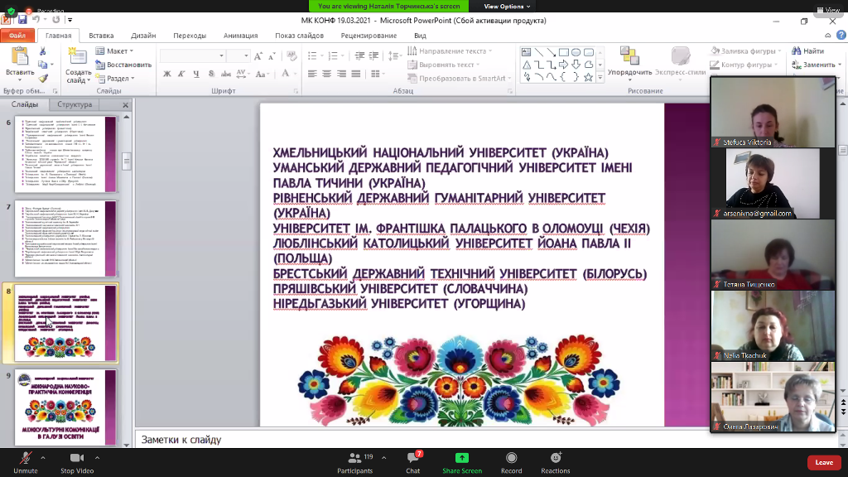Click Zoom Share Screen button

coord(462,464)
